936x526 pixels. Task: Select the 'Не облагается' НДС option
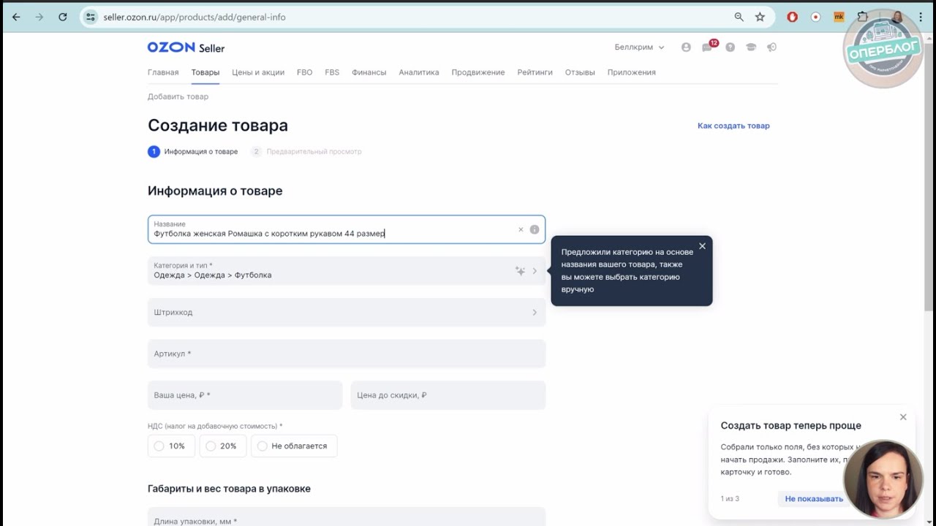coord(294,446)
